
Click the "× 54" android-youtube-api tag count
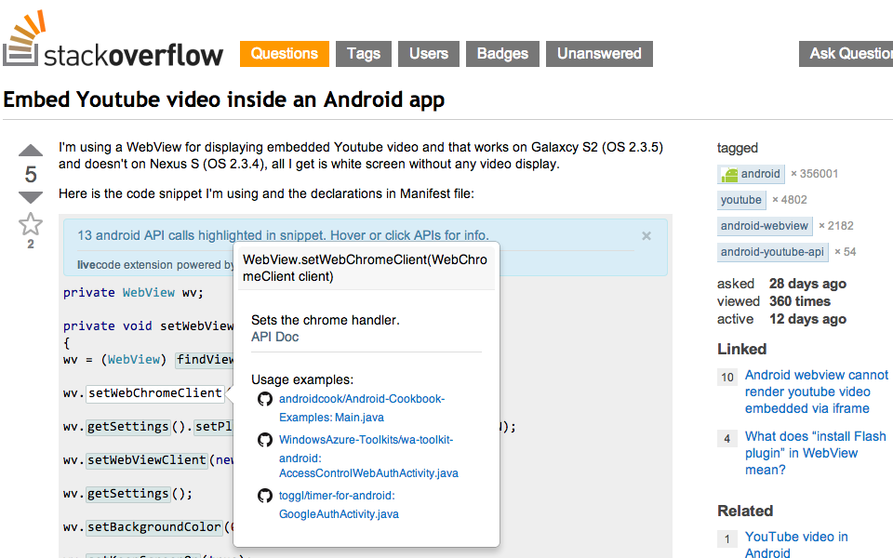coord(846,252)
